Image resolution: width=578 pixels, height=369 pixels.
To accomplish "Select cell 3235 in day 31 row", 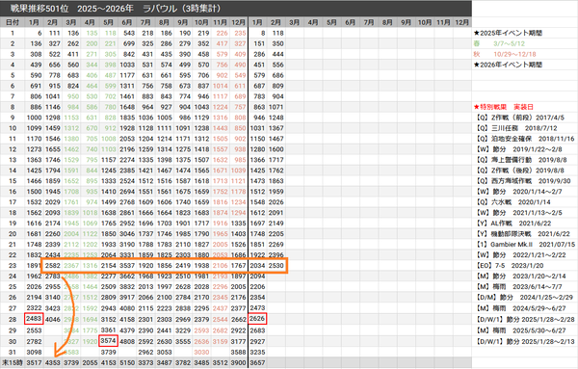I will click(x=257, y=352).
